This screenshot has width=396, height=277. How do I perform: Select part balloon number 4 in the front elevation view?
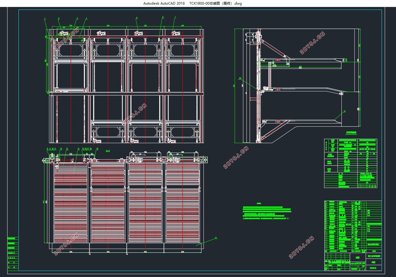pos(86,19)
